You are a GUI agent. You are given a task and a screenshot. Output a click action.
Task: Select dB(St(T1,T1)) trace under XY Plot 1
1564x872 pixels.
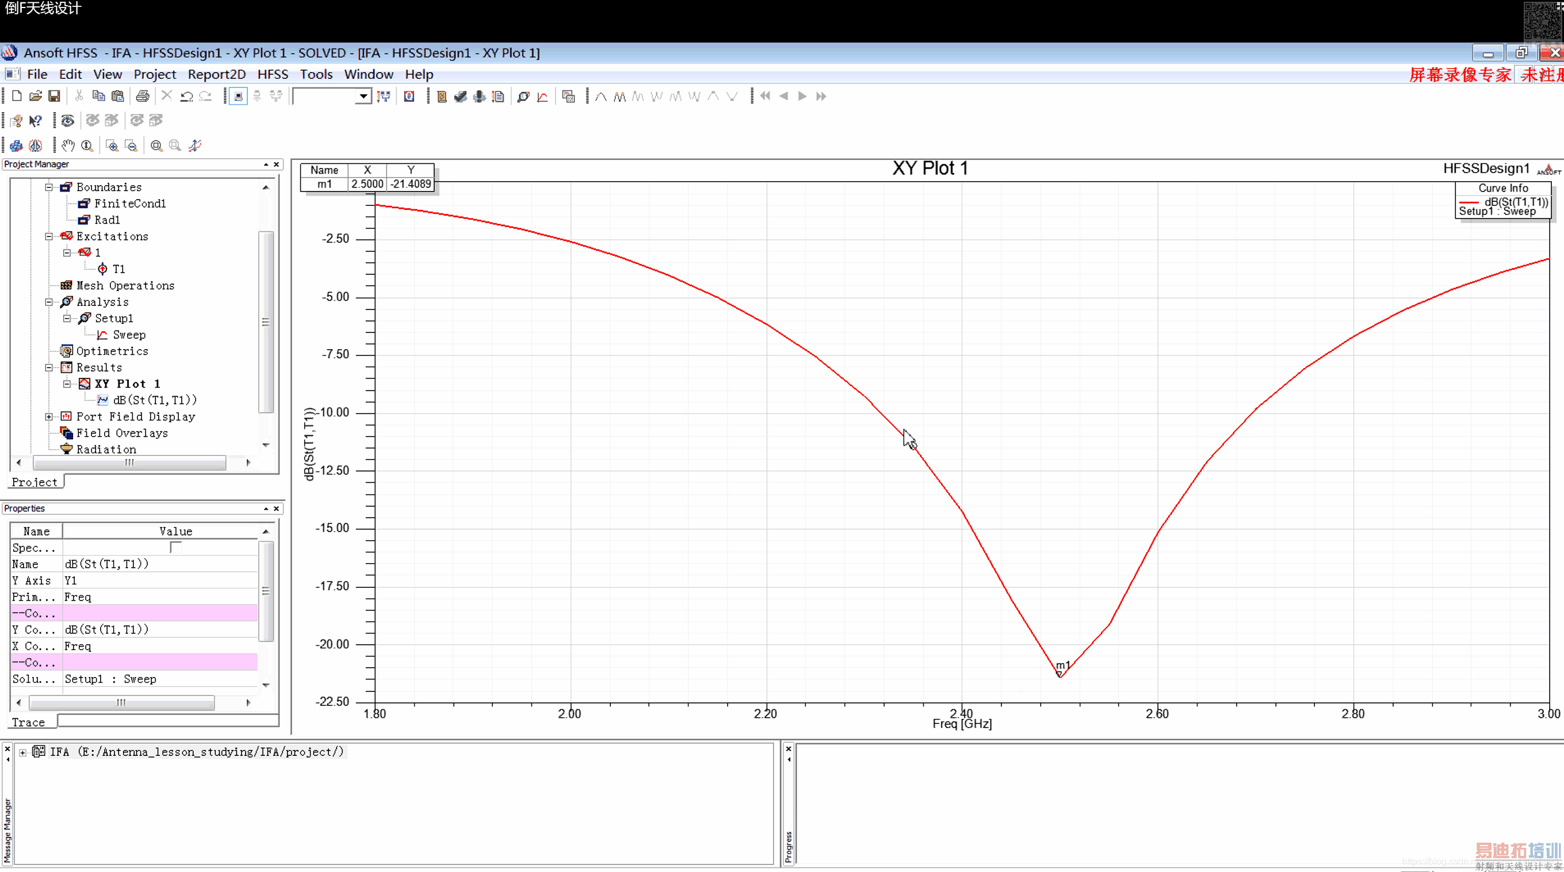[x=154, y=400]
